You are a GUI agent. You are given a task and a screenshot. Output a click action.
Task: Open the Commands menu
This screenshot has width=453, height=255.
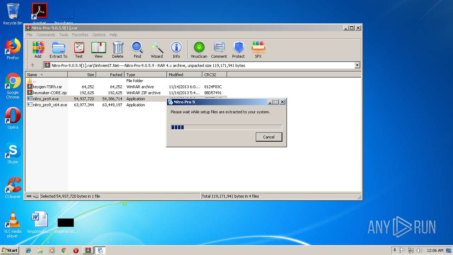[x=46, y=35]
